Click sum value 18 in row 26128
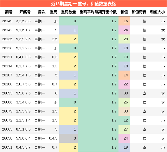Image resolution: width=167 pixels, height=152 pixels. 126,48
